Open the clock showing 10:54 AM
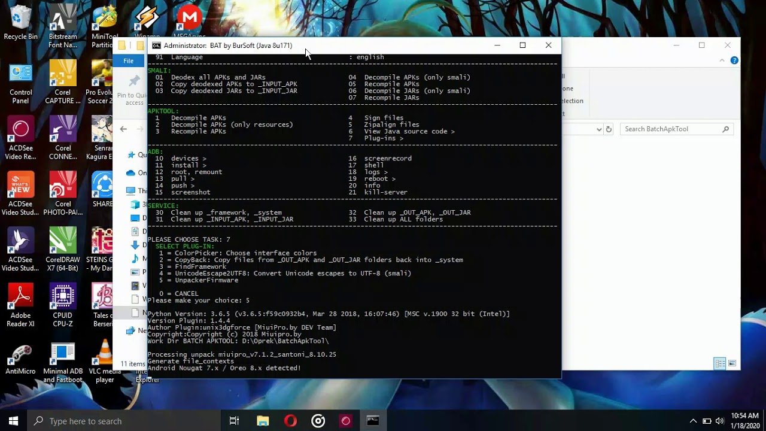Screen dimensions: 766x431 point(744,421)
